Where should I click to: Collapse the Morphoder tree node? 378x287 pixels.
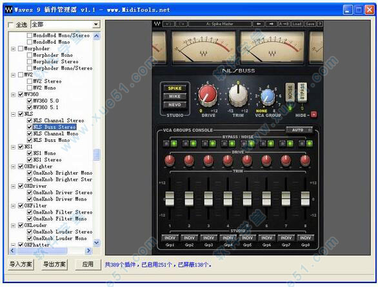(14, 49)
